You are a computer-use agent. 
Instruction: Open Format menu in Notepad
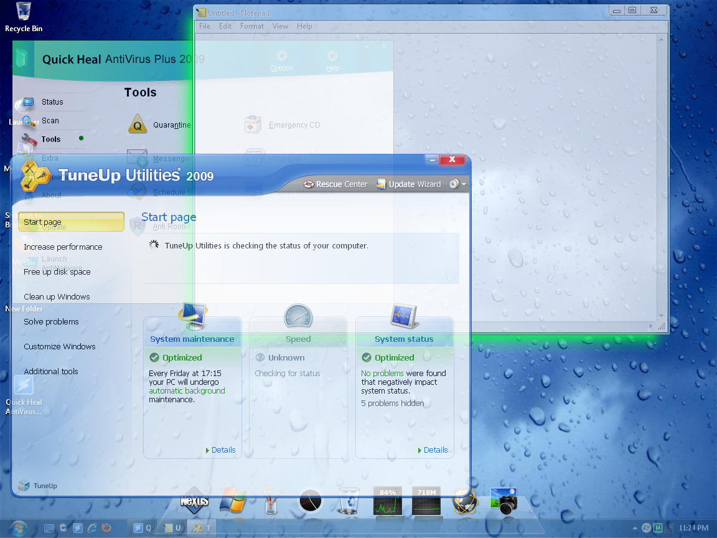pyautogui.click(x=252, y=26)
